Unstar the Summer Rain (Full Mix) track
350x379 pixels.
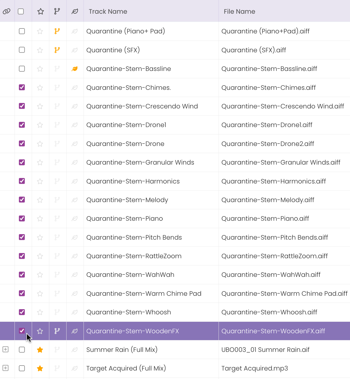point(40,350)
